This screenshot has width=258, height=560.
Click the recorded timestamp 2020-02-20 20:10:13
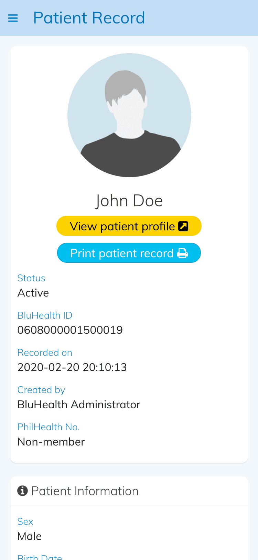(x=72, y=367)
